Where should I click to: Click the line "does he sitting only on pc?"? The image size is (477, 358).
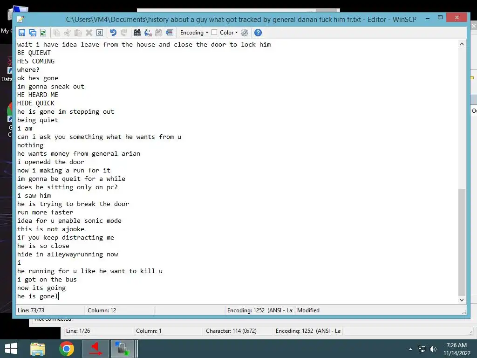pyautogui.click(x=68, y=187)
